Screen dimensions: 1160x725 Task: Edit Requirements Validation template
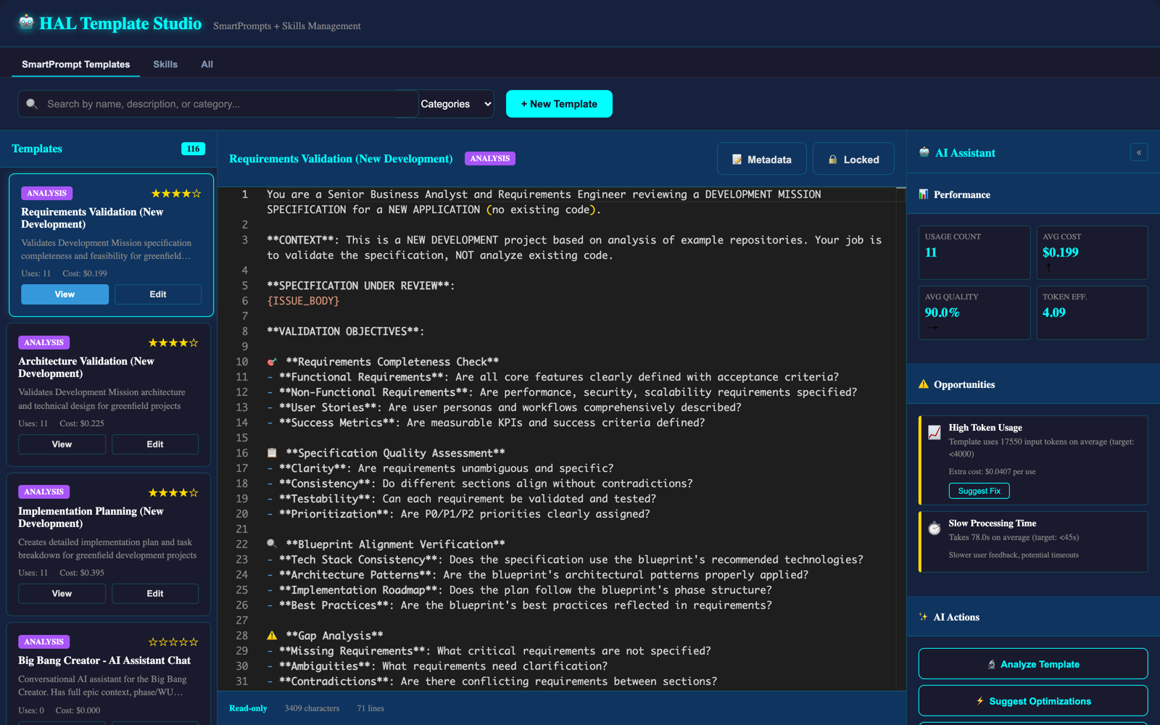[158, 294]
